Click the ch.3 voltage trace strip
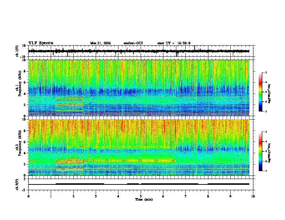The image size is (285, 220). (x=139, y=184)
